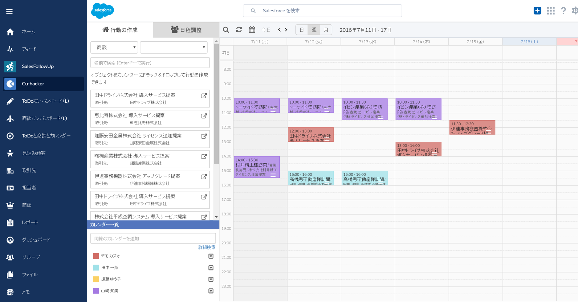
Task: Click the グループ people icon
Action: [10, 257]
